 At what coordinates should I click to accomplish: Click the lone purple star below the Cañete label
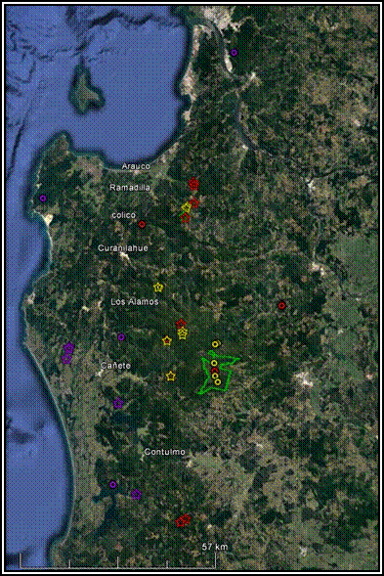pos(118,403)
